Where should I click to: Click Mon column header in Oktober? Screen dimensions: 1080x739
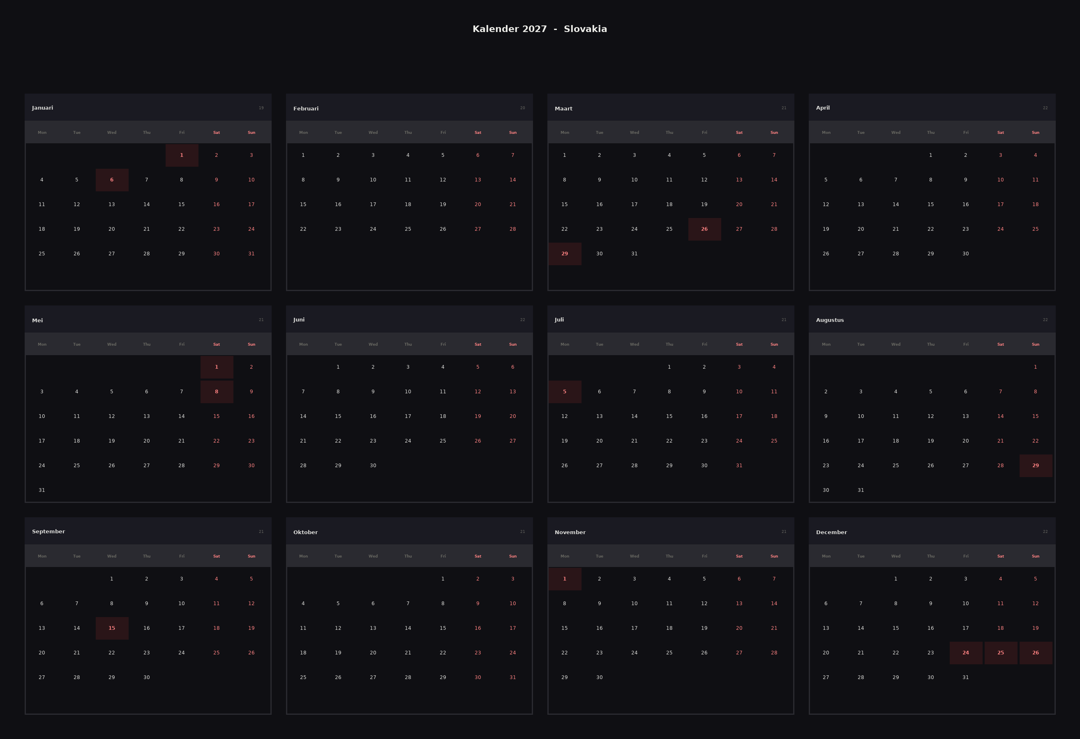point(303,555)
